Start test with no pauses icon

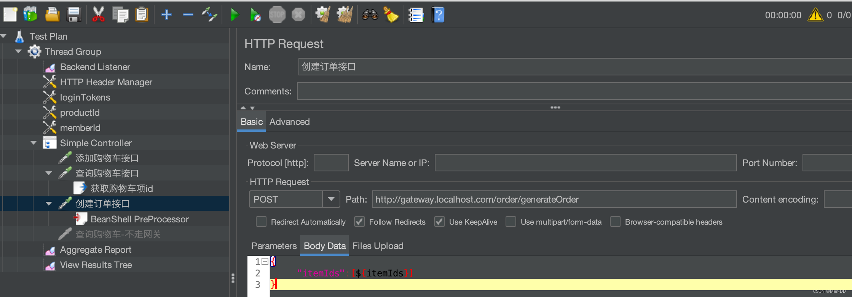tap(255, 15)
